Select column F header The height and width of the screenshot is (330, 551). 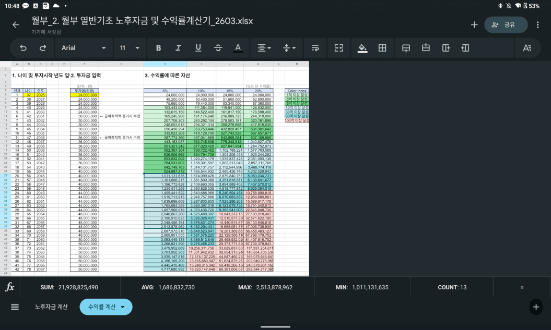[84, 64]
